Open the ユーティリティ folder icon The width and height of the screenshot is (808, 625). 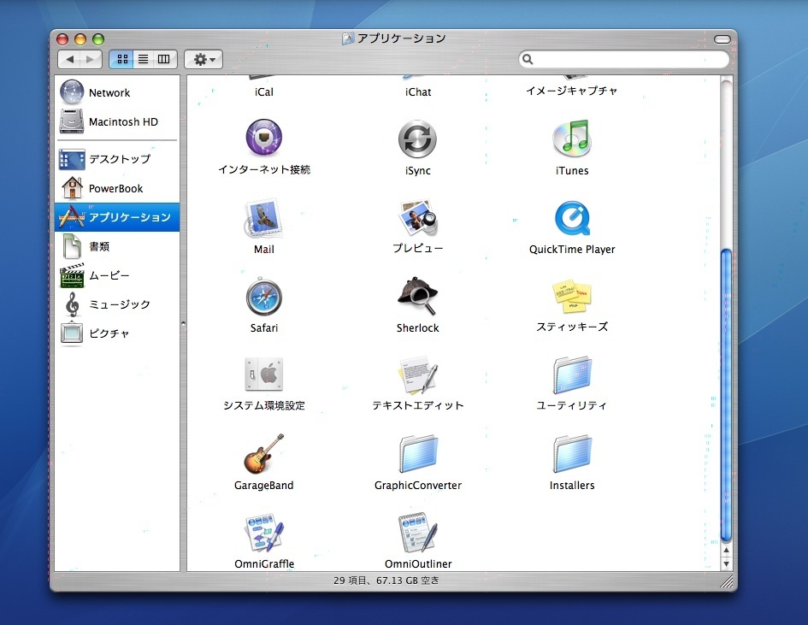tap(572, 375)
